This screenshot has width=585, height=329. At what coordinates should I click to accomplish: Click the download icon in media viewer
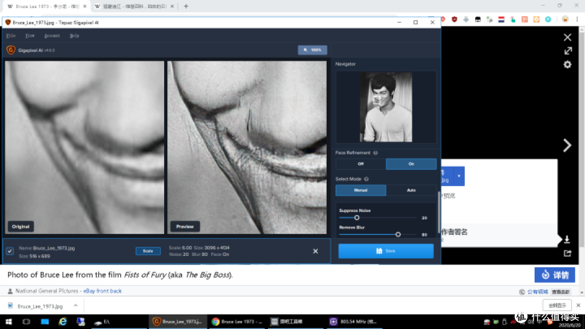click(567, 239)
